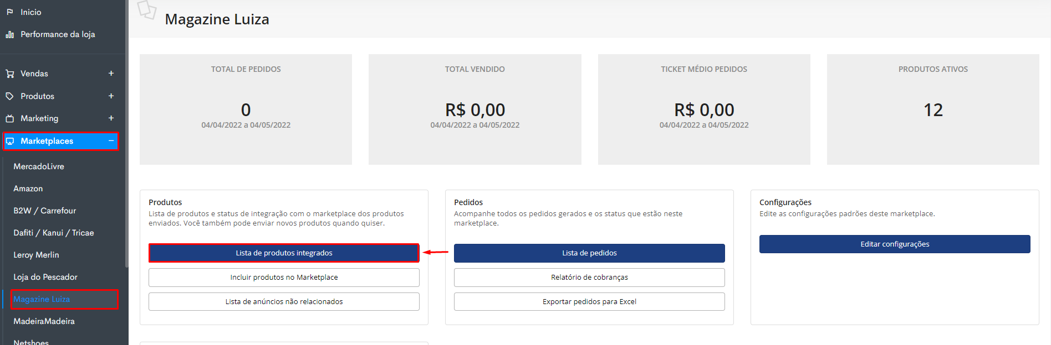This screenshot has width=1051, height=345.
Task: Click the Produtos tag icon
Action: click(x=9, y=96)
